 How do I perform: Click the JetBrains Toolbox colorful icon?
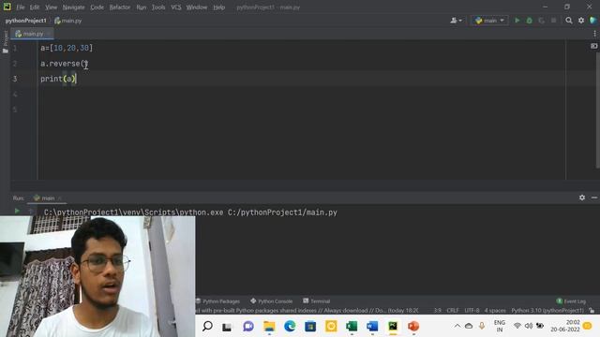[x=593, y=21]
